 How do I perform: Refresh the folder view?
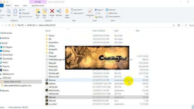(x=179, y=25)
